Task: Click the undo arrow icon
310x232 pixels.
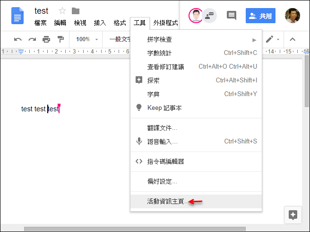Action: tap(18, 39)
